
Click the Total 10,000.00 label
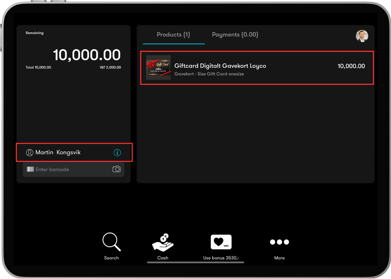(x=38, y=67)
